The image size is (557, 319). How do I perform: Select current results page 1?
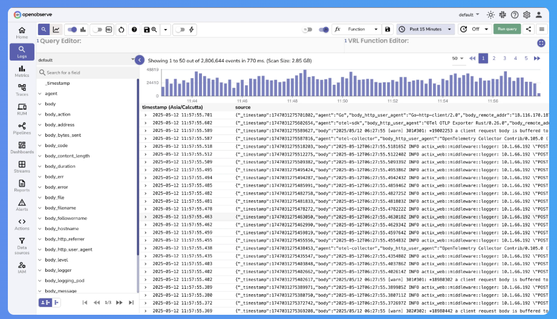click(483, 58)
